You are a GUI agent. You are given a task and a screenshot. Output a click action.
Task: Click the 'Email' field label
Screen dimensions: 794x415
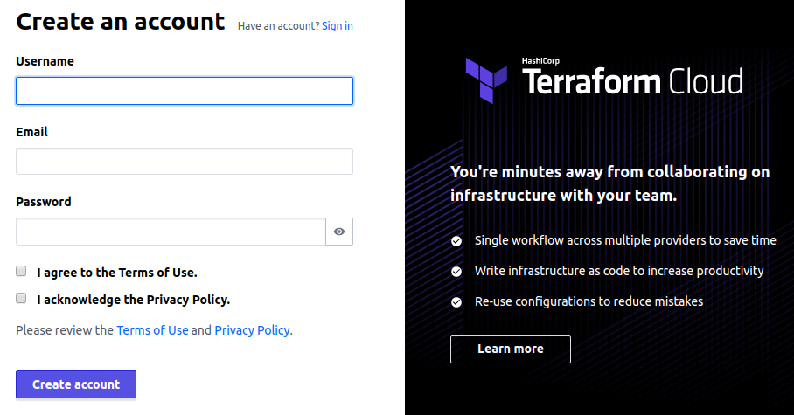(x=32, y=132)
